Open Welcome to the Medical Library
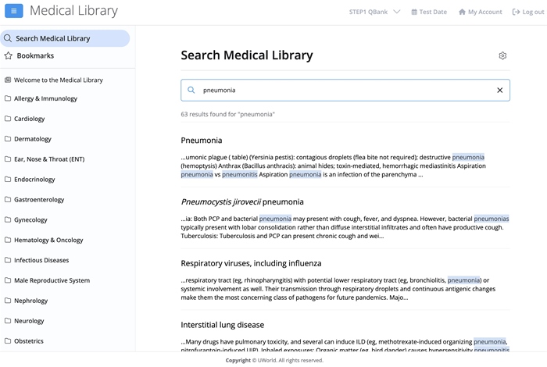The width and height of the screenshot is (547, 367). coord(58,80)
